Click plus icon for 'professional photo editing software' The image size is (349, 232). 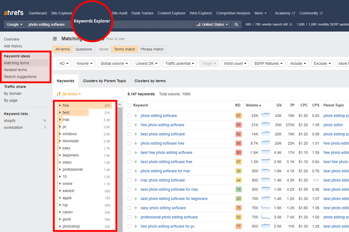(136, 217)
